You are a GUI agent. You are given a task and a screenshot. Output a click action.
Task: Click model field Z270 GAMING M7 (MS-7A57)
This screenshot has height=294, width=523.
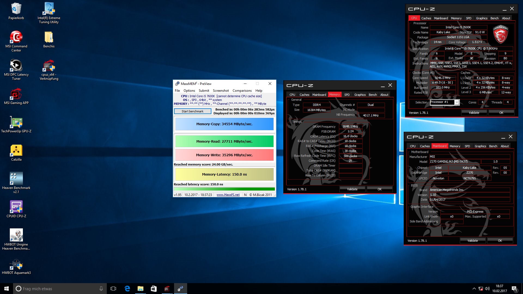(455, 161)
